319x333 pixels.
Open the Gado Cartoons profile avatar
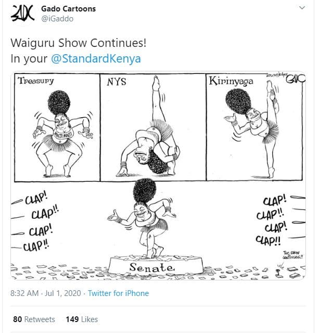(x=22, y=14)
